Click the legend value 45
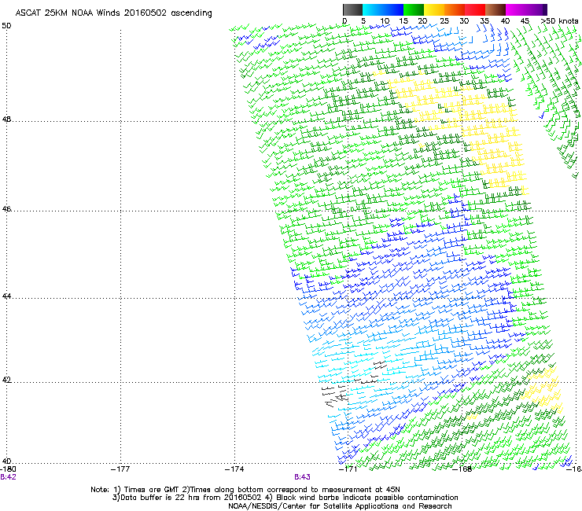Viewport: 582px width, 511px height. coord(525,21)
